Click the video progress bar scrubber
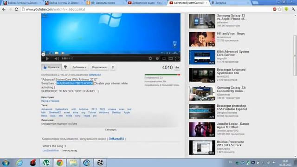Screen dimensions: 297x167 [43, 55]
